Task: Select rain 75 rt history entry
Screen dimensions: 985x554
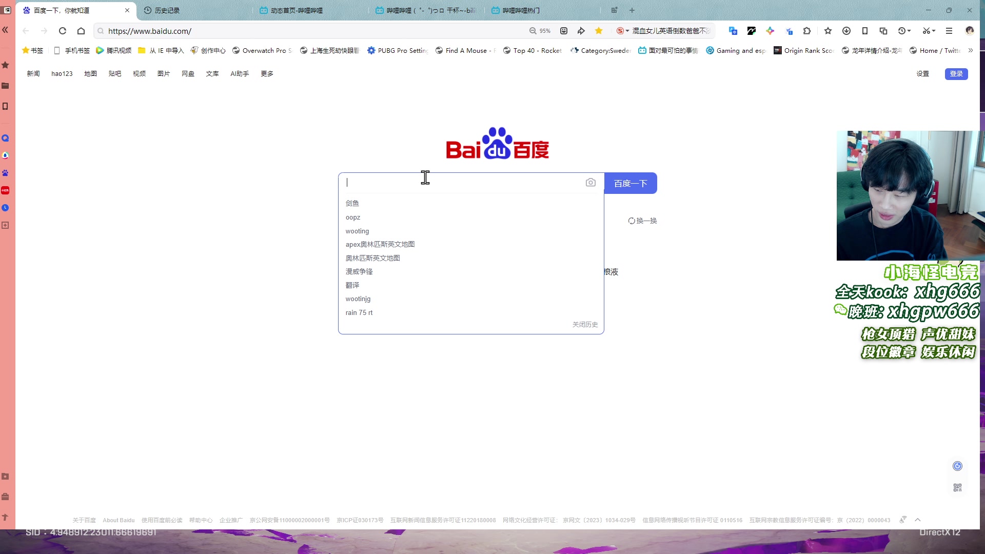Action: click(x=359, y=312)
